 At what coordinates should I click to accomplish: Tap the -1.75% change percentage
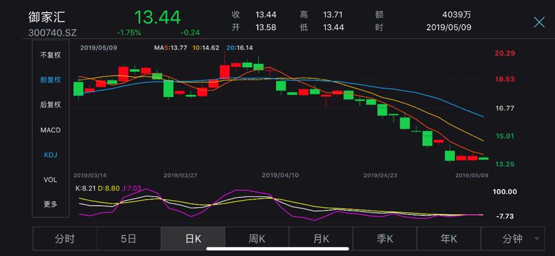(129, 33)
